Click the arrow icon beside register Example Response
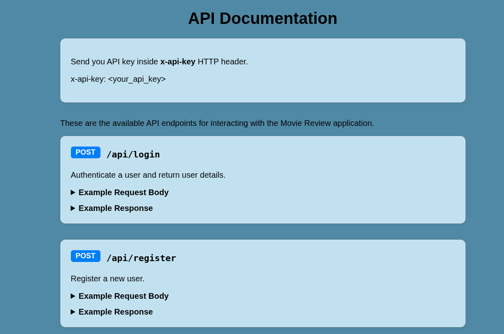The height and width of the screenshot is (334, 504). 73,312
